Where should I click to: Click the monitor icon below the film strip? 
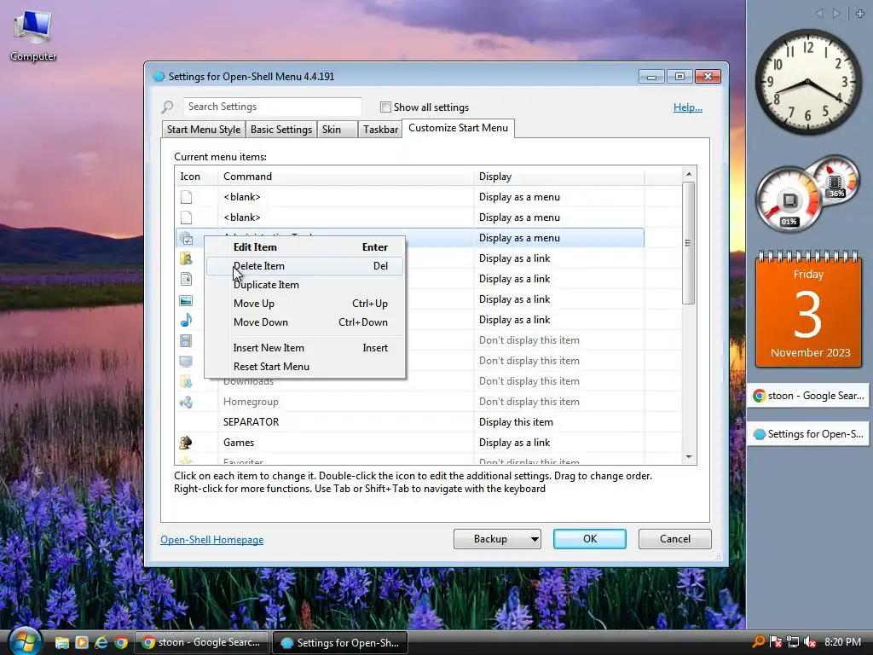[x=186, y=362]
